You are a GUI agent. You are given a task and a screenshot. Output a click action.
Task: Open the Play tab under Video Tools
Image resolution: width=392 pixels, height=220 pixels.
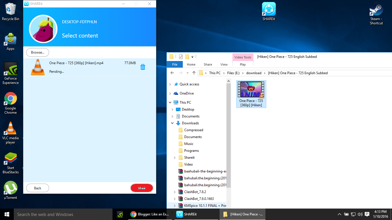[x=243, y=64]
